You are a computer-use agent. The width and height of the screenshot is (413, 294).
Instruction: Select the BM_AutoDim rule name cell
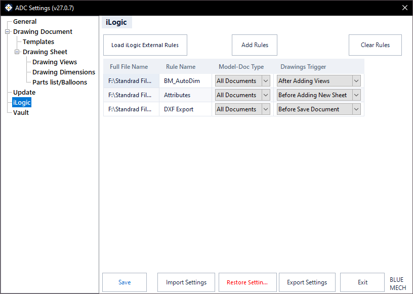[x=185, y=81]
